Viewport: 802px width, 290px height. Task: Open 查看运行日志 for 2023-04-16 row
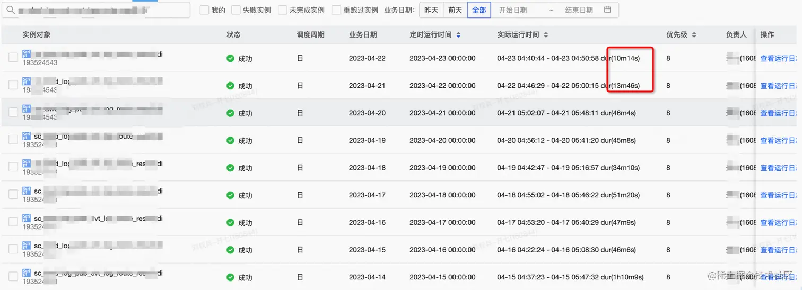pos(778,223)
